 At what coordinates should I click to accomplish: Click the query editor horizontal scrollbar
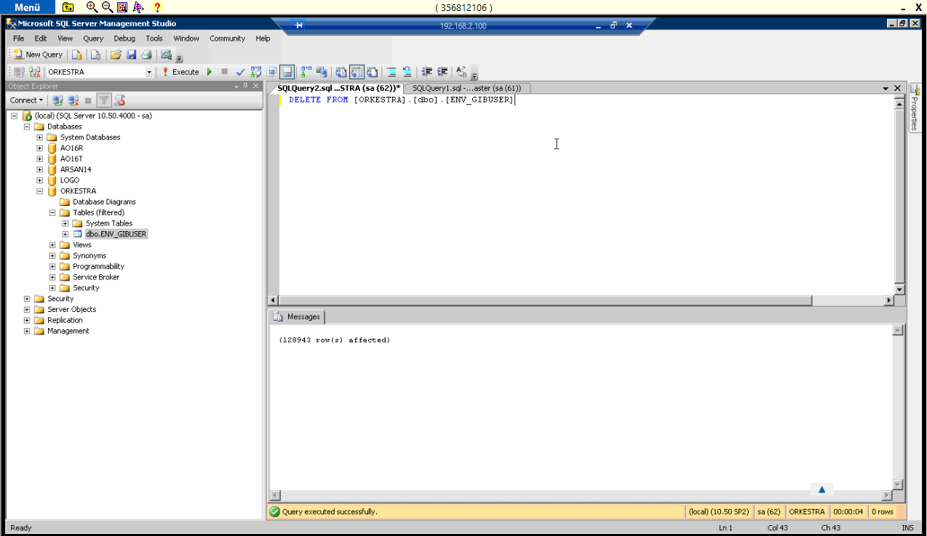pos(546,300)
